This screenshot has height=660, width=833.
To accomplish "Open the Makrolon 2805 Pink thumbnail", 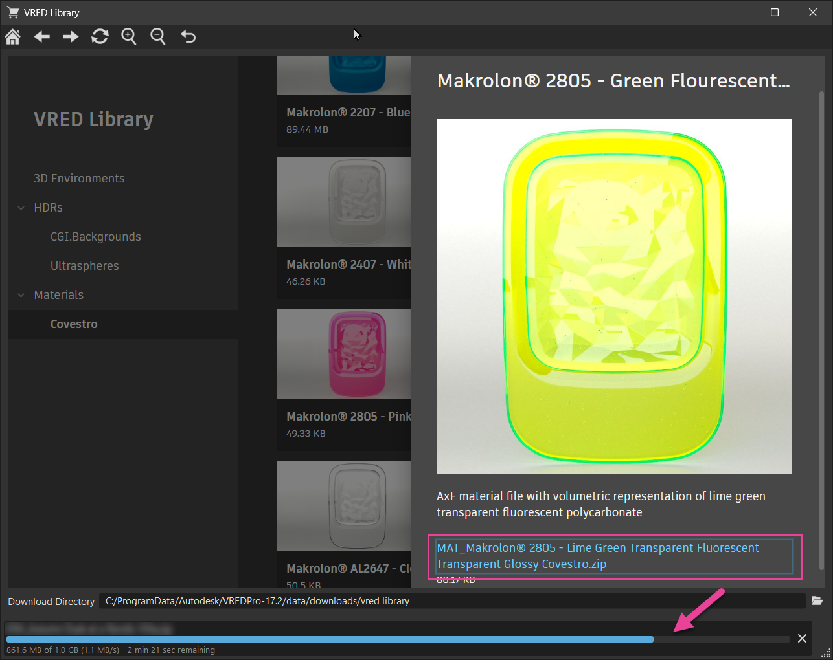I will (343, 354).
